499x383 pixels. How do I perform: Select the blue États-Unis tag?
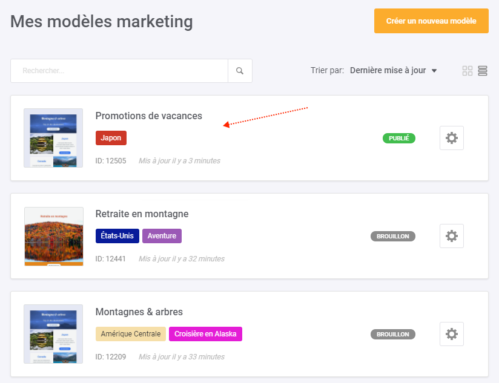coord(117,236)
